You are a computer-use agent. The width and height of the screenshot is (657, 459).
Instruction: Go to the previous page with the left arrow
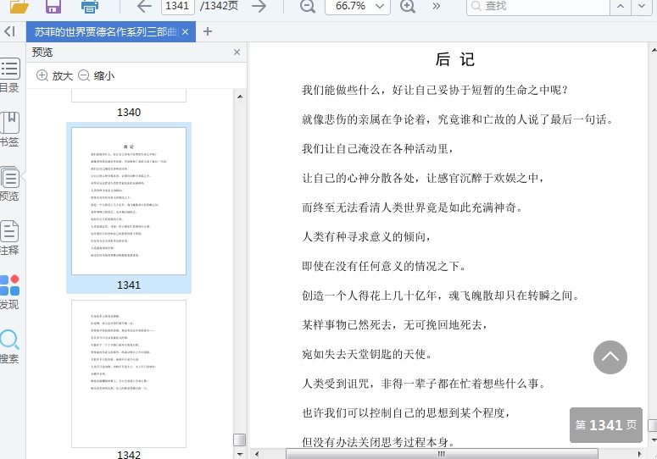coord(145,6)
